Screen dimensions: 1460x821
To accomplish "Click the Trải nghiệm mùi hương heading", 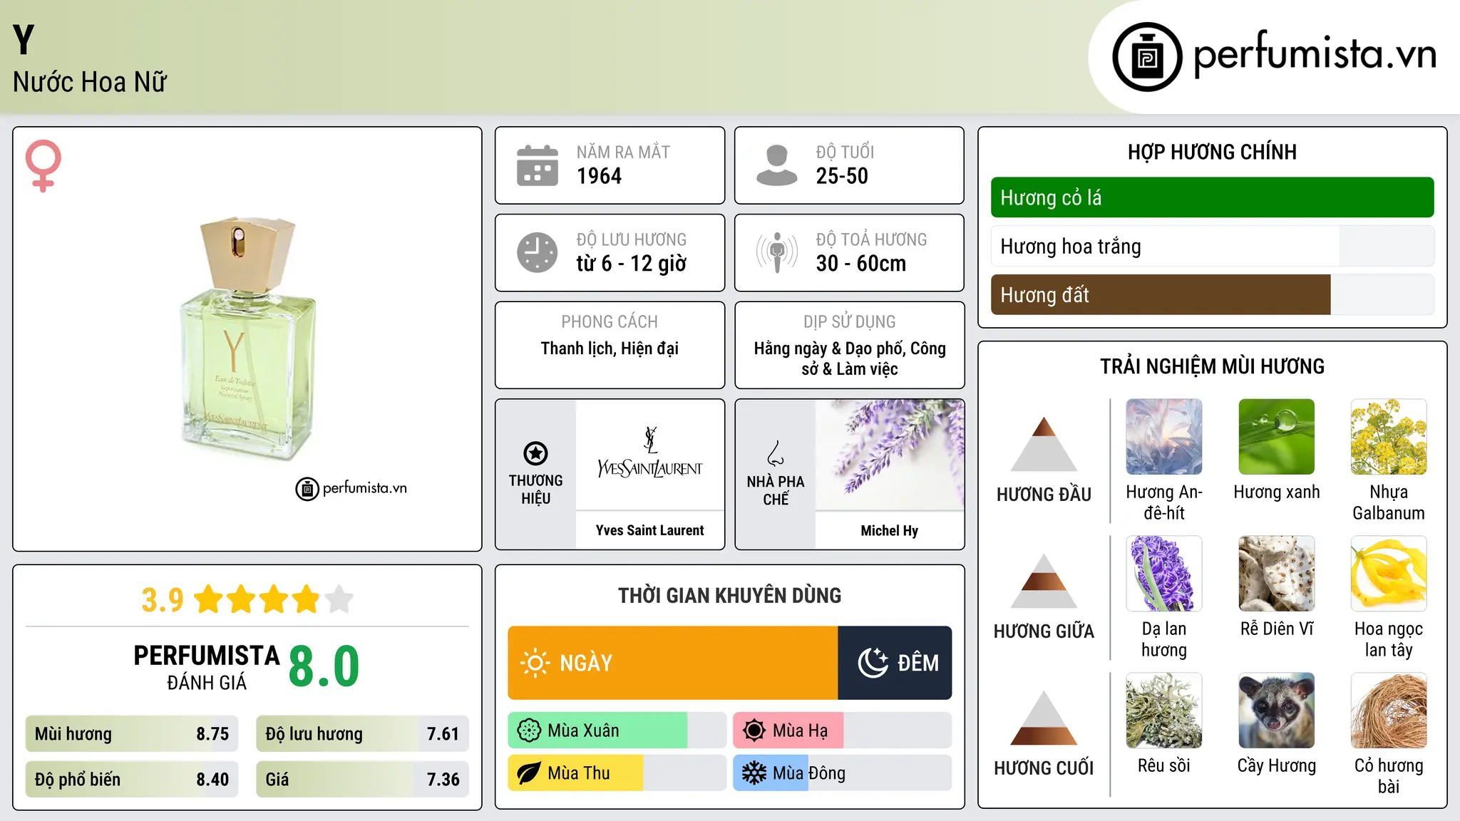I will [1213, 366].
